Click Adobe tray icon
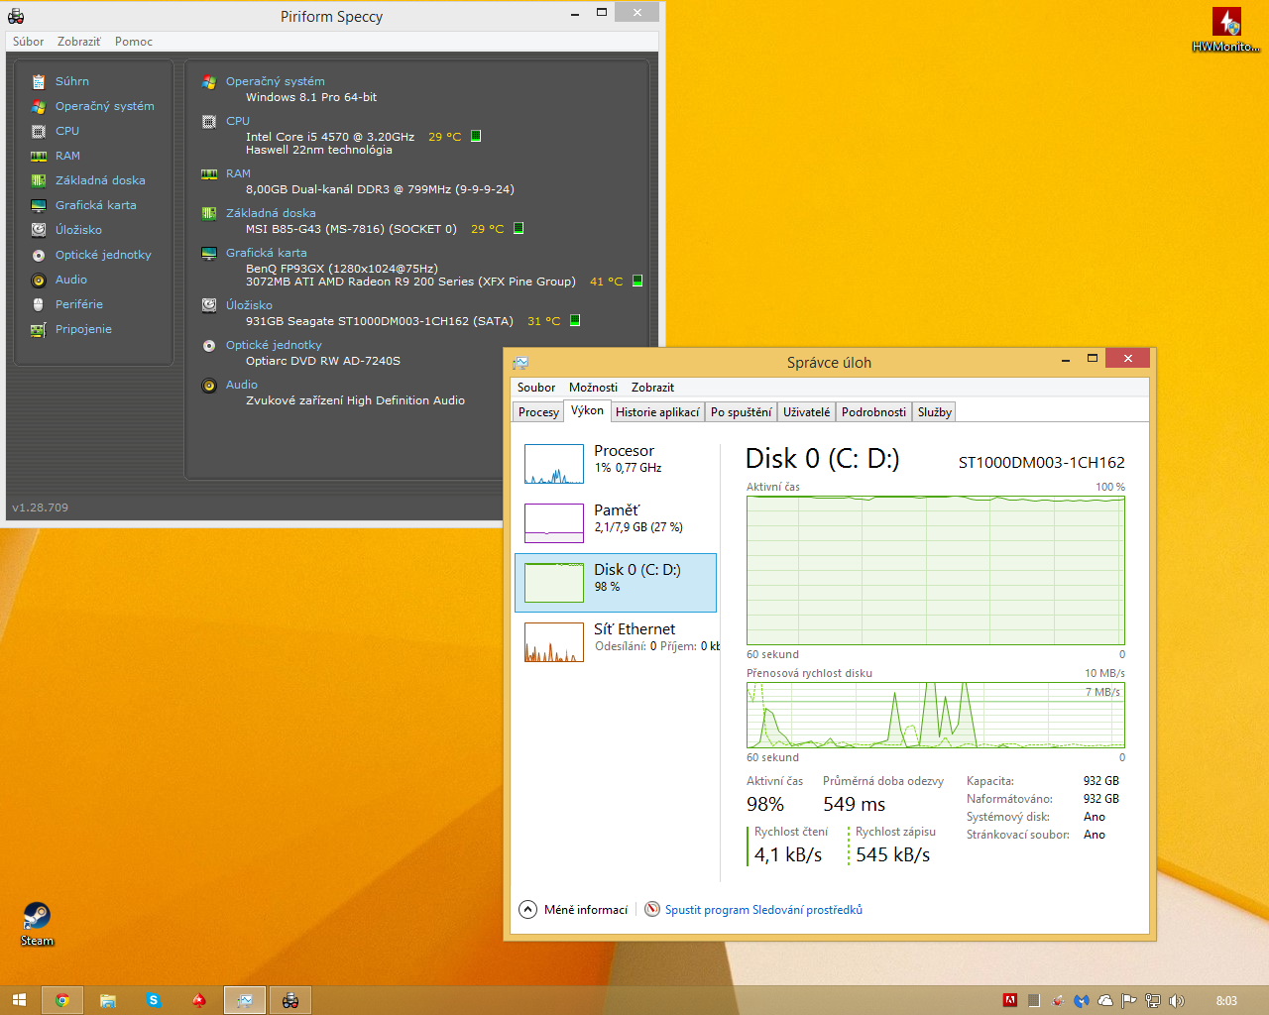Viewport: 1269px width, 1015px height. 1010,1000
